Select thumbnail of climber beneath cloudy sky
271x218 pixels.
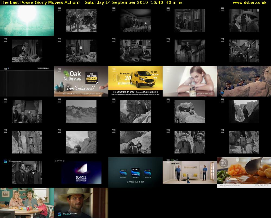(81, 142)
